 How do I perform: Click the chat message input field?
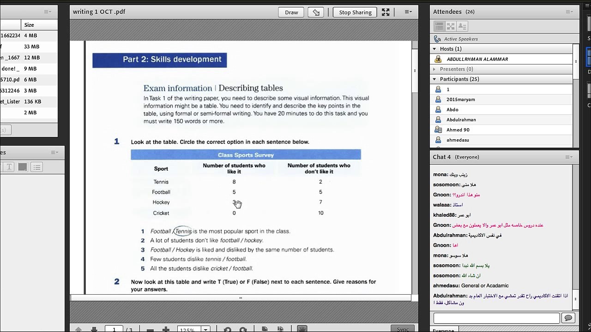(496, 318)
